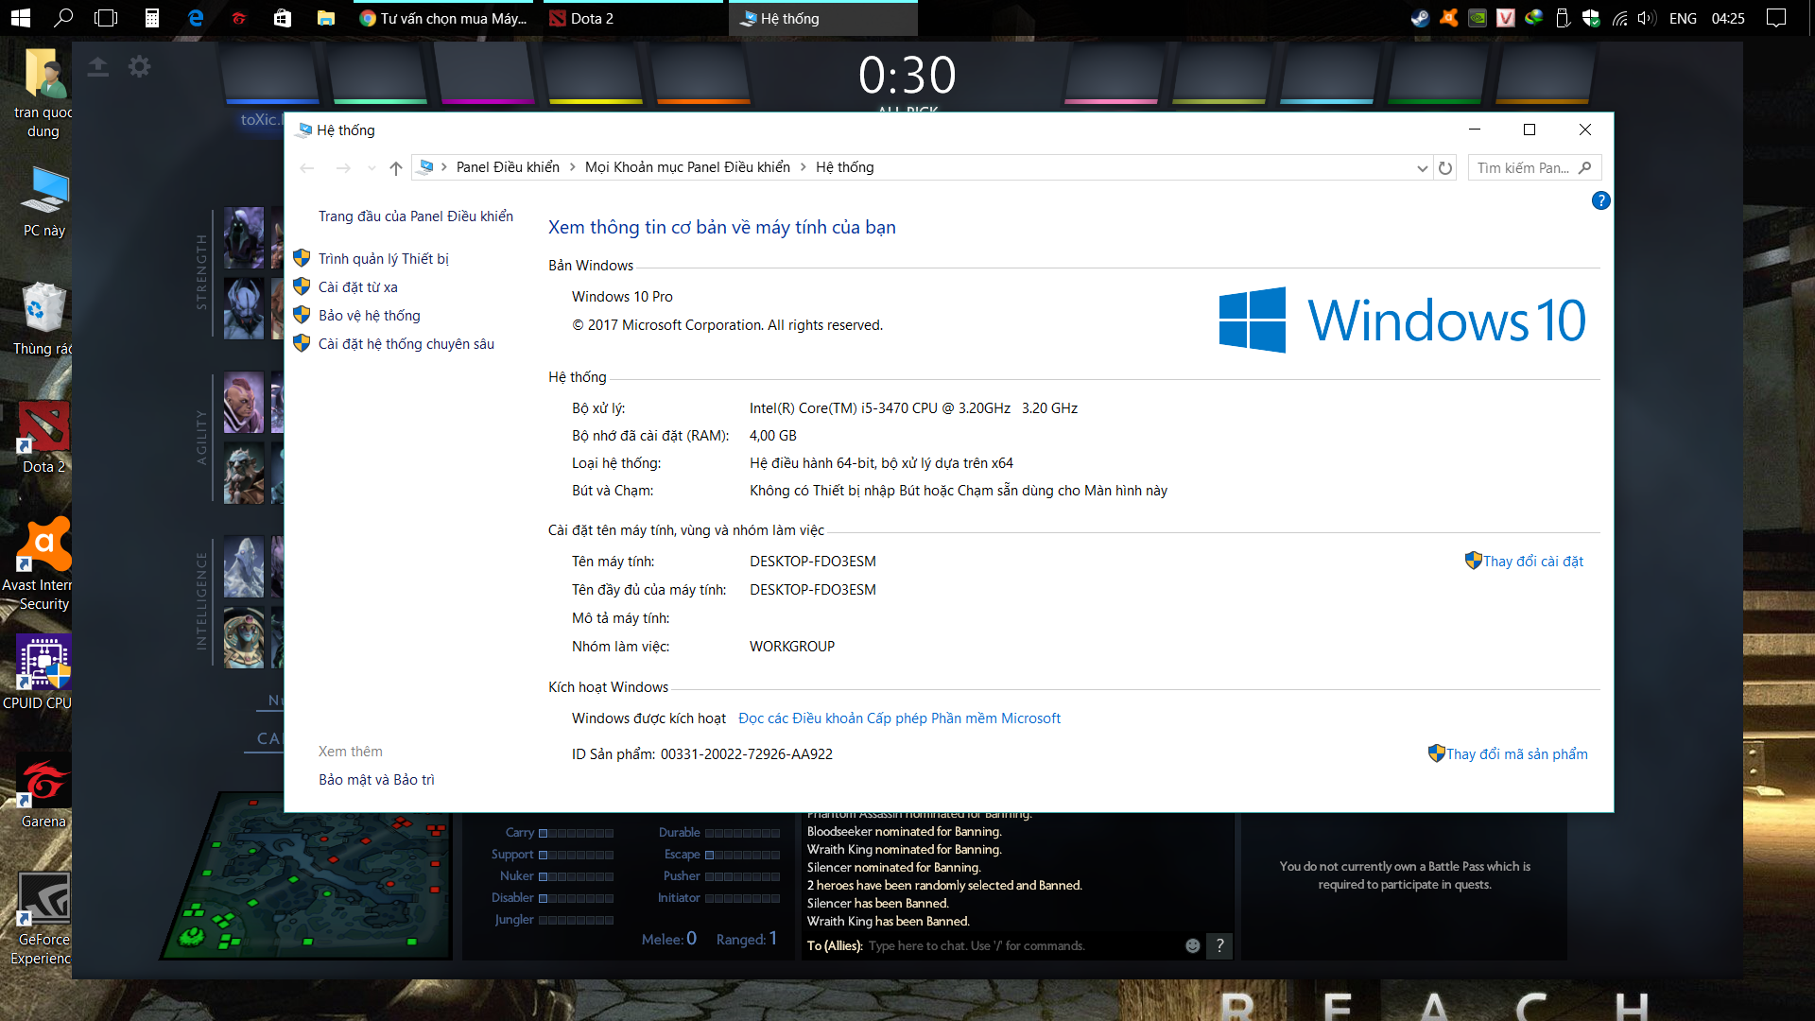The image size is (1815, 1021).
Task: Expand recent locations dropdown arrow
Action: click(x=372, y=167)
